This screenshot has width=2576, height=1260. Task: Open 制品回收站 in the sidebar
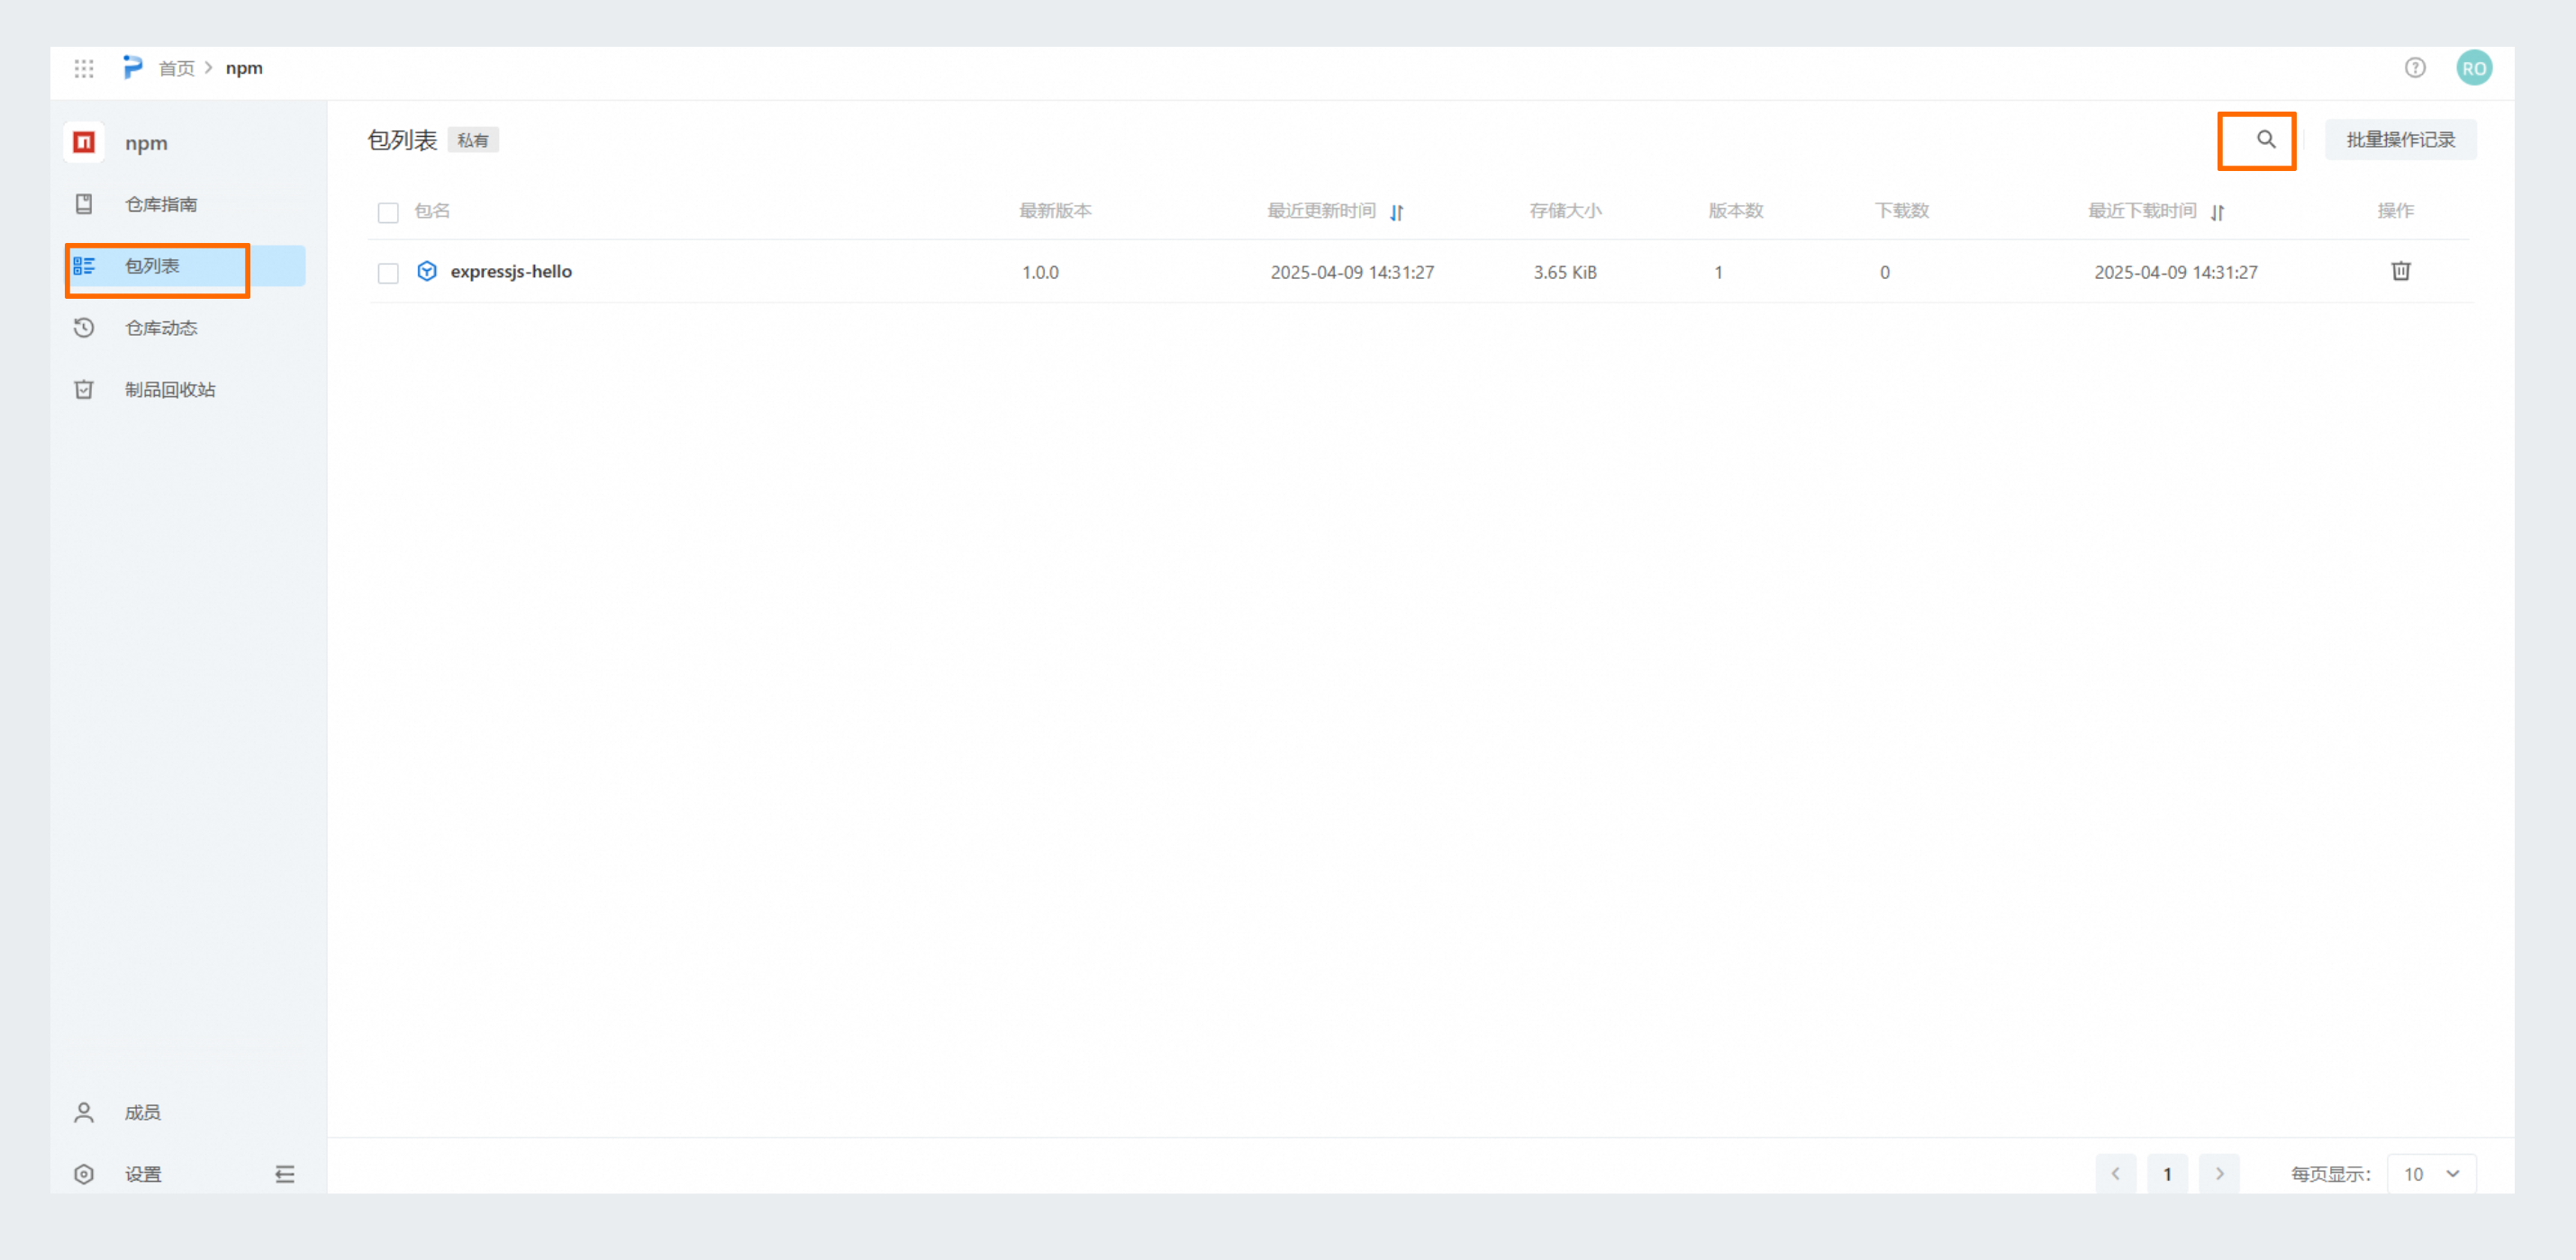coord(169,390)
